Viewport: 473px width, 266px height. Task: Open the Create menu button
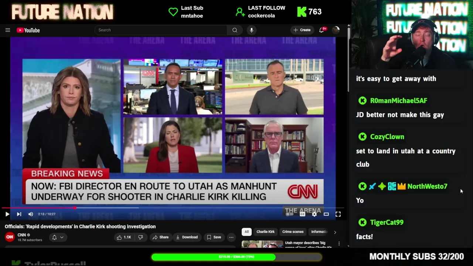tap(302, 30)
